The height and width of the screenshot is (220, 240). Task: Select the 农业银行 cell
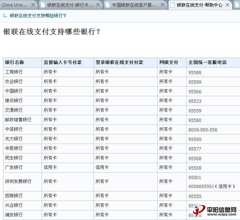tap(22, 82)
